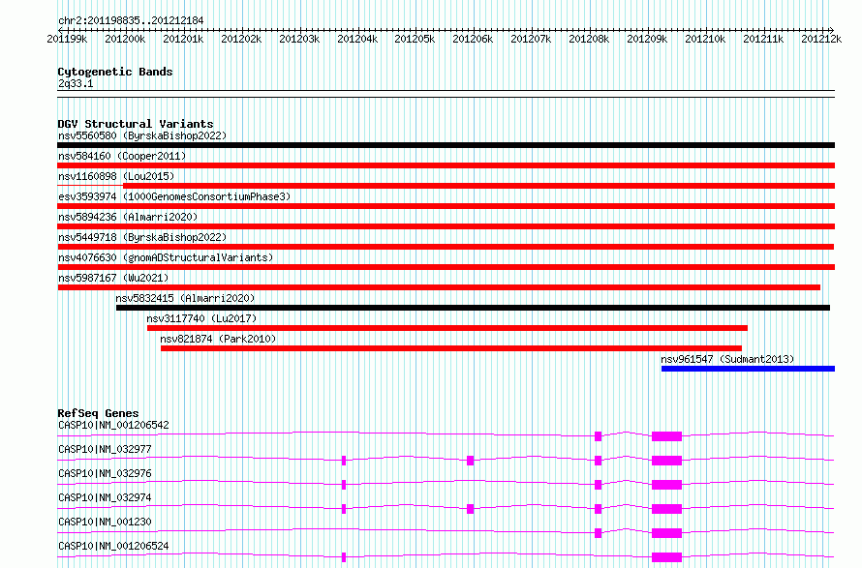Click the 201201k ruler tick label
862x568 pixels.
[x=183, y=39]
